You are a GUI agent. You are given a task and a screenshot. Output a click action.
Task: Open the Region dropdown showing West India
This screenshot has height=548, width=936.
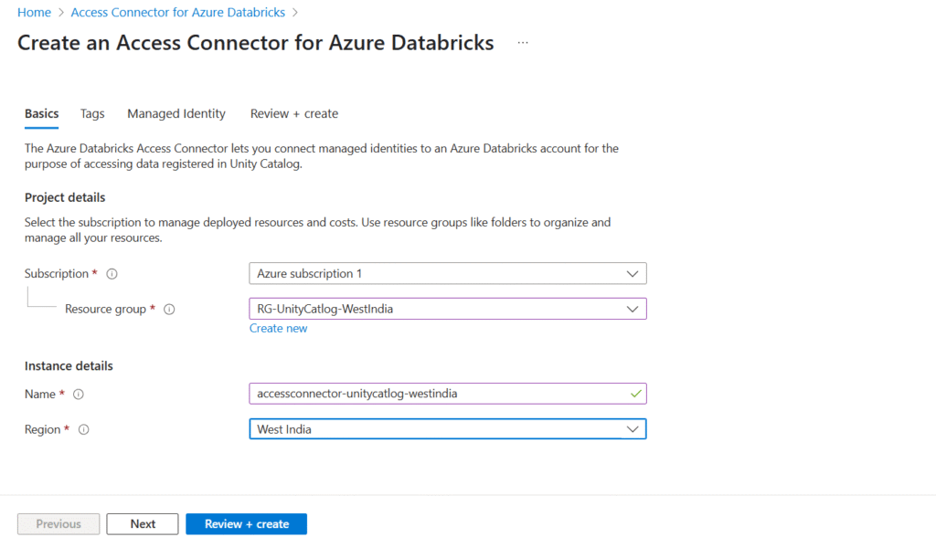(x=448, y=429)
